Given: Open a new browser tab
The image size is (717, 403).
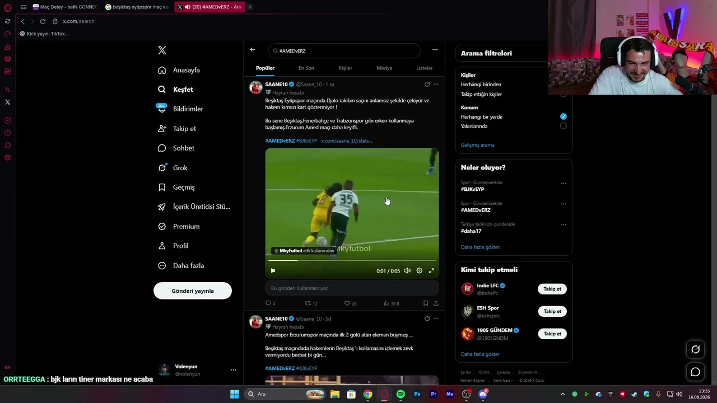Looking at the screenshot, I should point(250,7).
